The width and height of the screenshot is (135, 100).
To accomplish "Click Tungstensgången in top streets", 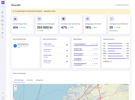I will click(x=80, y=44).
